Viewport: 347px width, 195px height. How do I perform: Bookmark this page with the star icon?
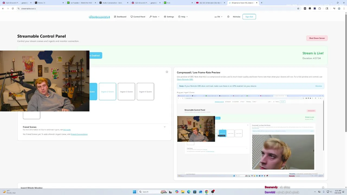pyautogui.click(x=298, y=8)
